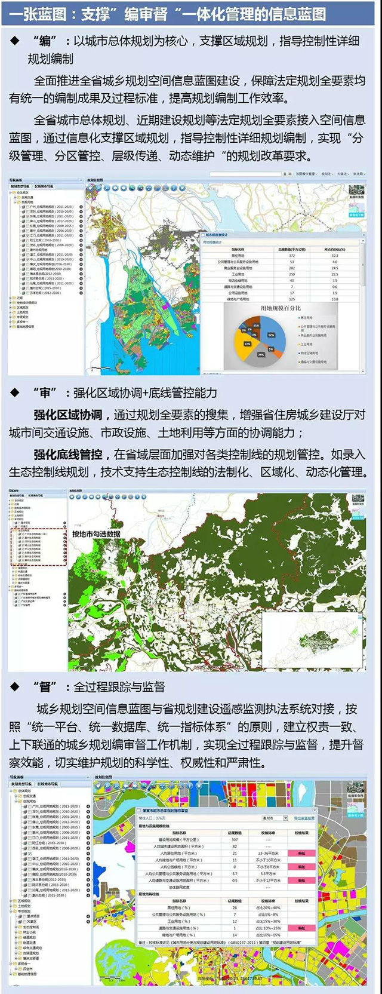
Task: Select 轨道交通 item in bottom GIS tree
Action: tap(29, 943)
